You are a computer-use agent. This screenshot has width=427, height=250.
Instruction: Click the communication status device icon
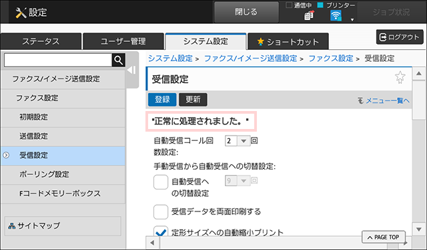[x=309, y=15]
